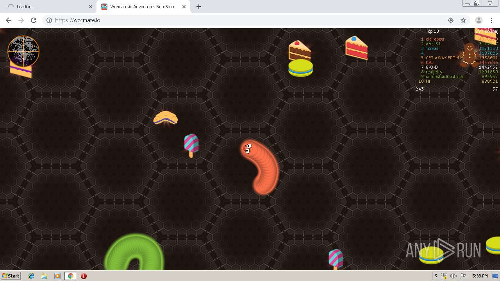Image resolution: width=500 pixels, height=281 pixels.
Task: Close the Wormate.io tab
Action: [x=184, y=7]
